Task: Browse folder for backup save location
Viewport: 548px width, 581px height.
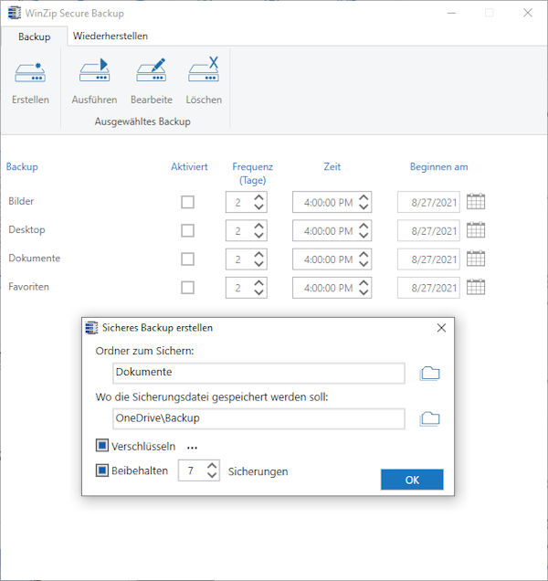Action: [430, 418]
